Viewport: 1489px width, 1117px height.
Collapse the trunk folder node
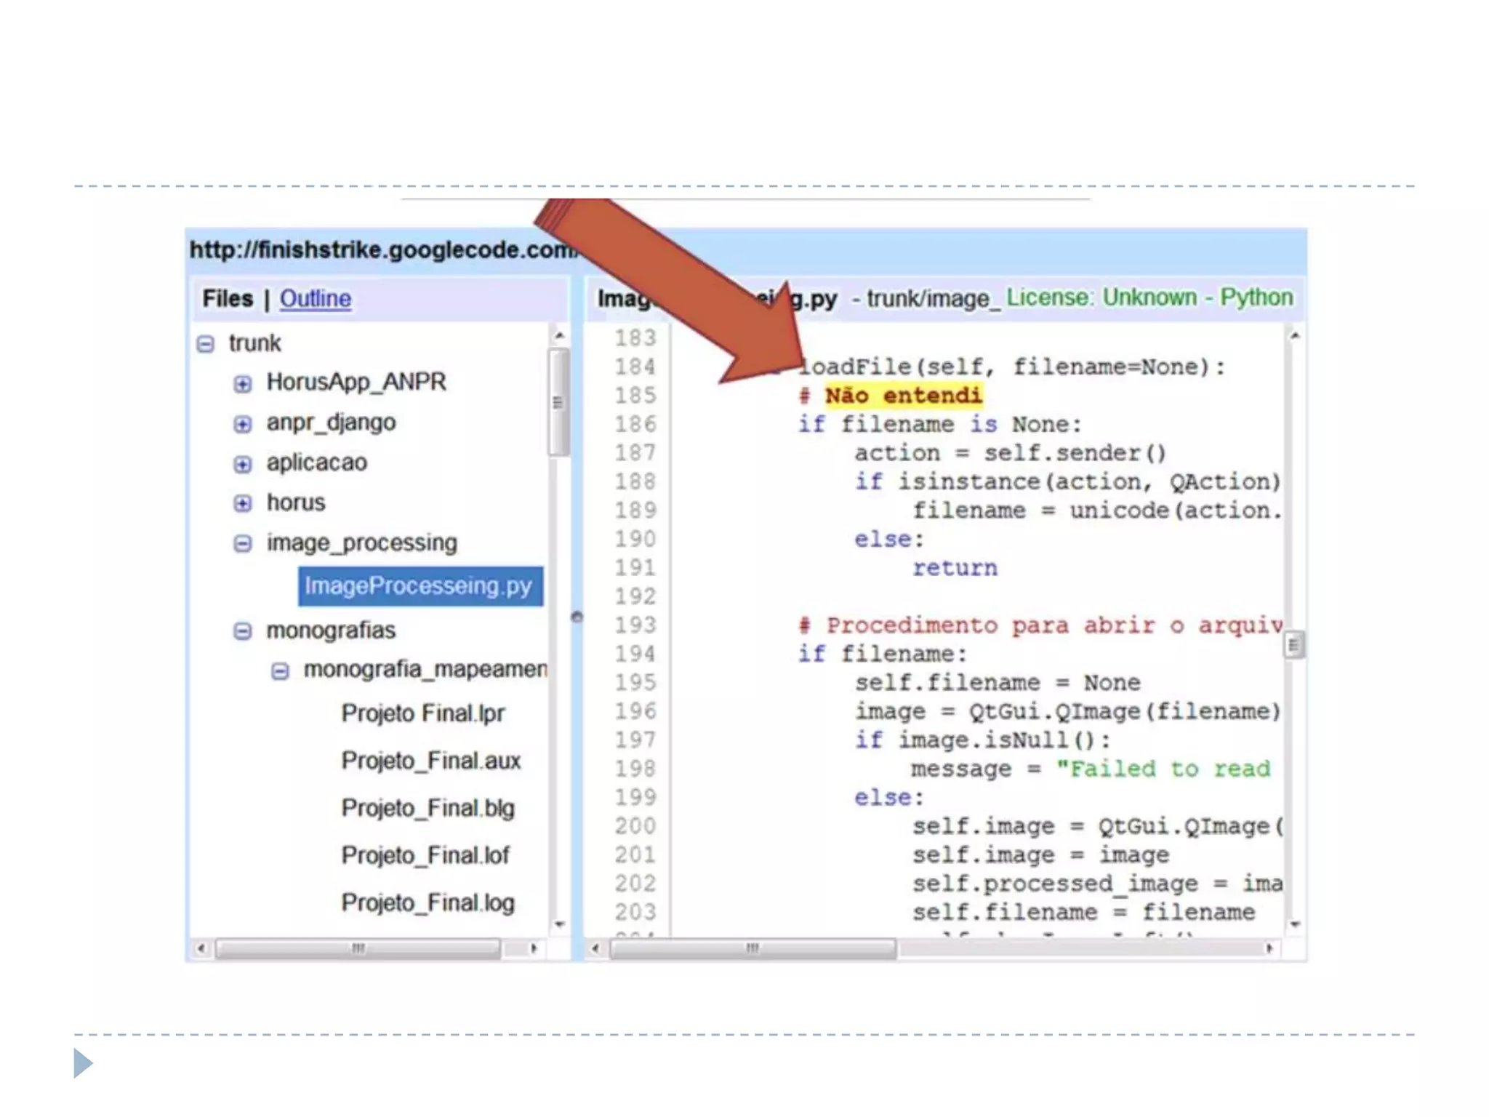(x=206, y=344)
